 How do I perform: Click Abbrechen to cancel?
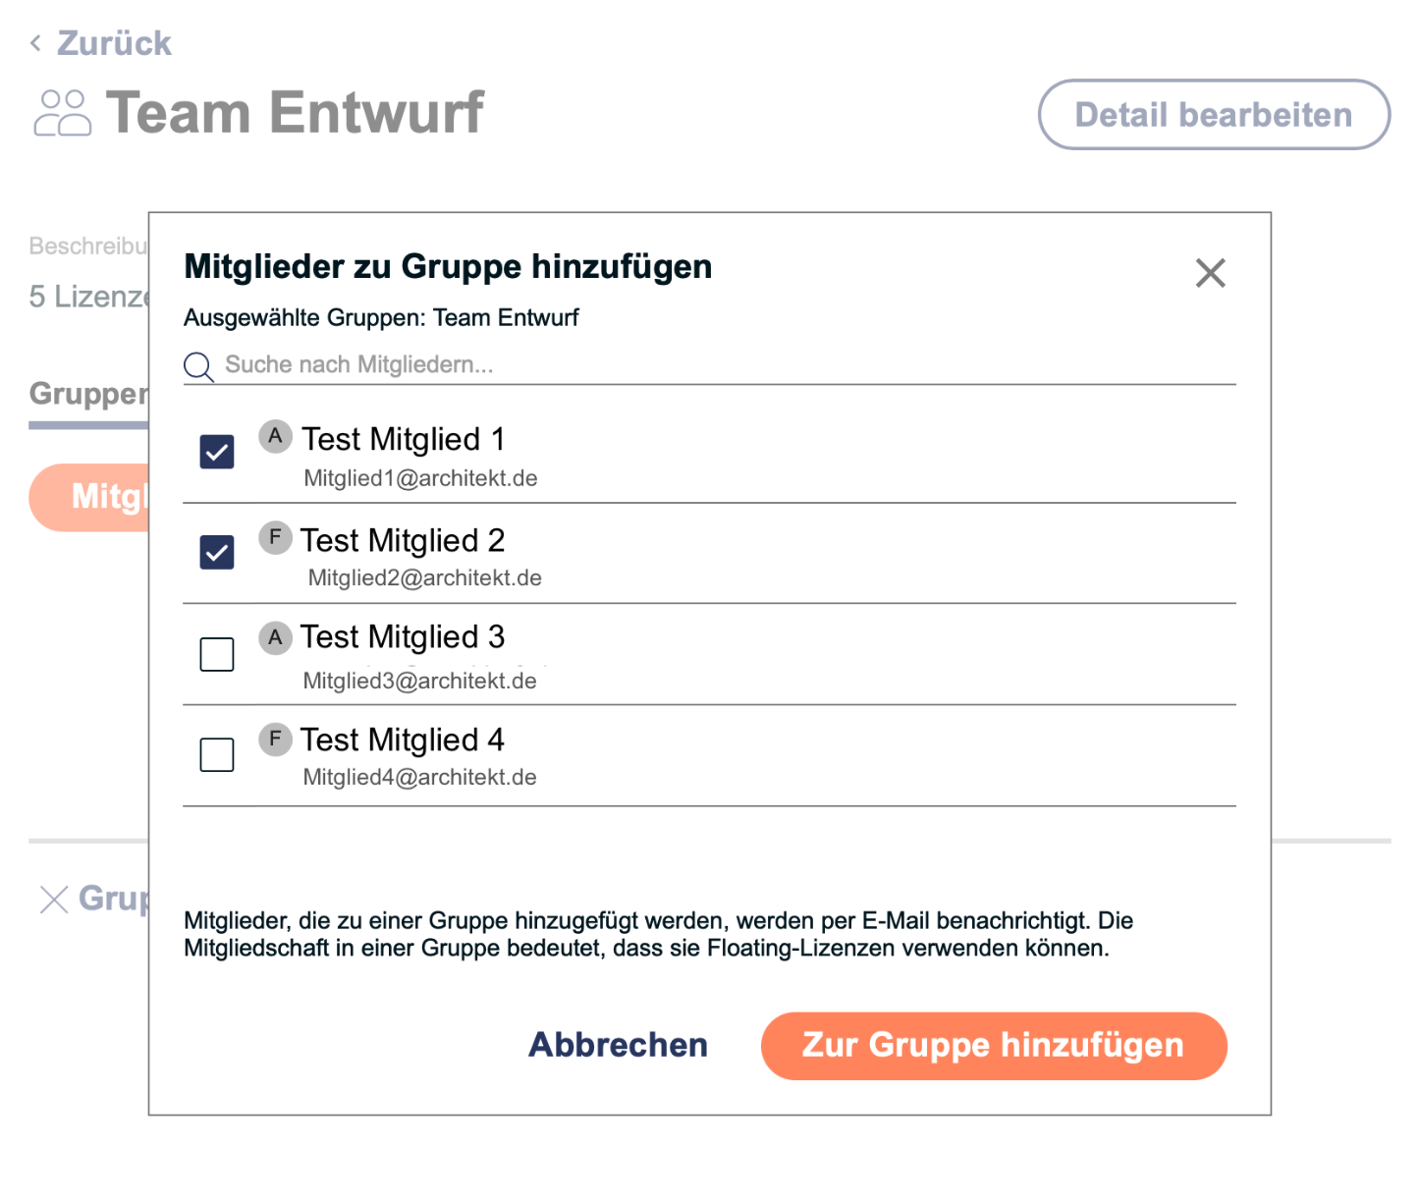click(x=618, y=1045)
